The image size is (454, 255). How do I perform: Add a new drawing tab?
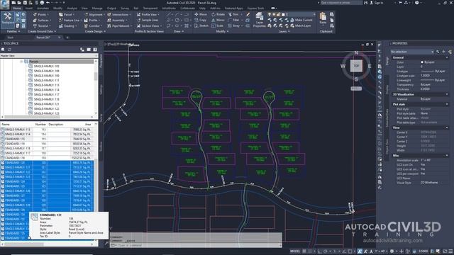coord(67,38)
